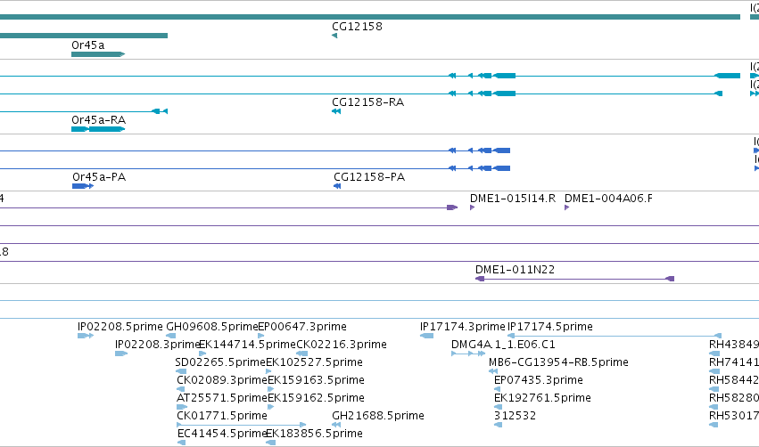Click the longest teal gene bar
This screenshot has height=447, width=759.
370,17
